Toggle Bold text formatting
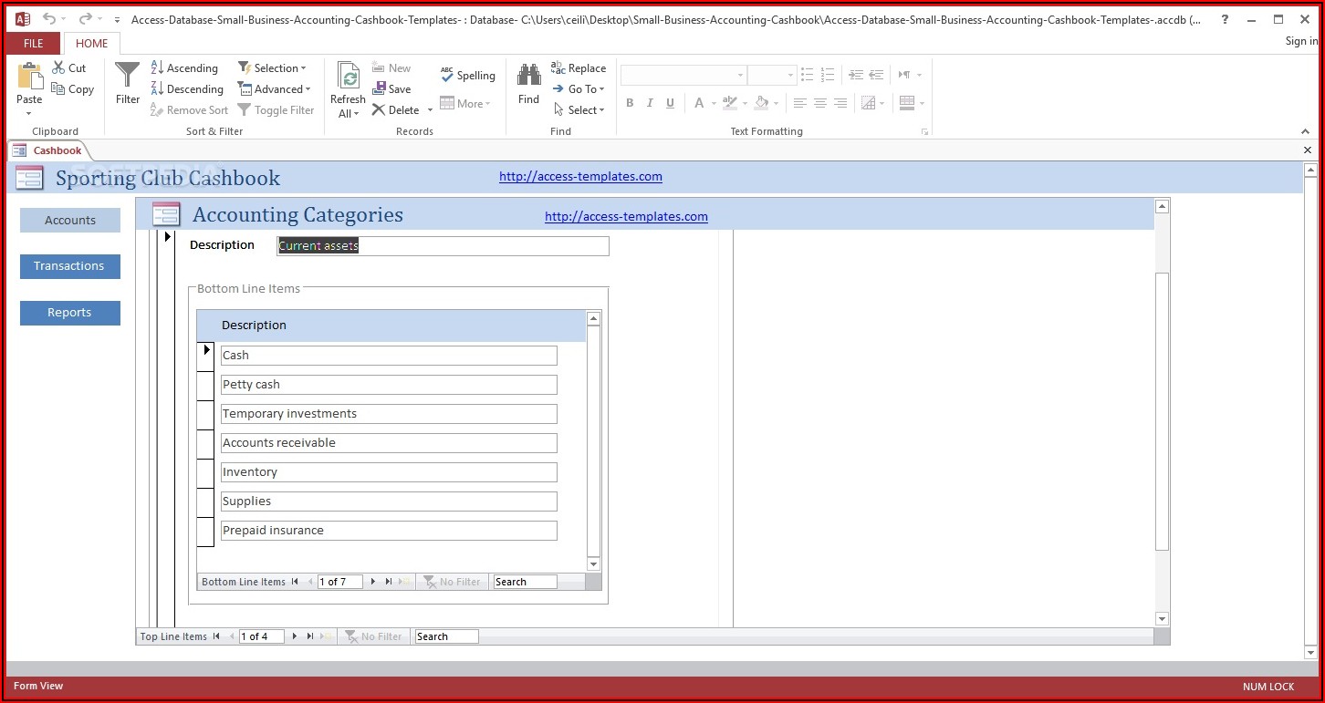The image size is (1325, 703). (x=630, y=104)
